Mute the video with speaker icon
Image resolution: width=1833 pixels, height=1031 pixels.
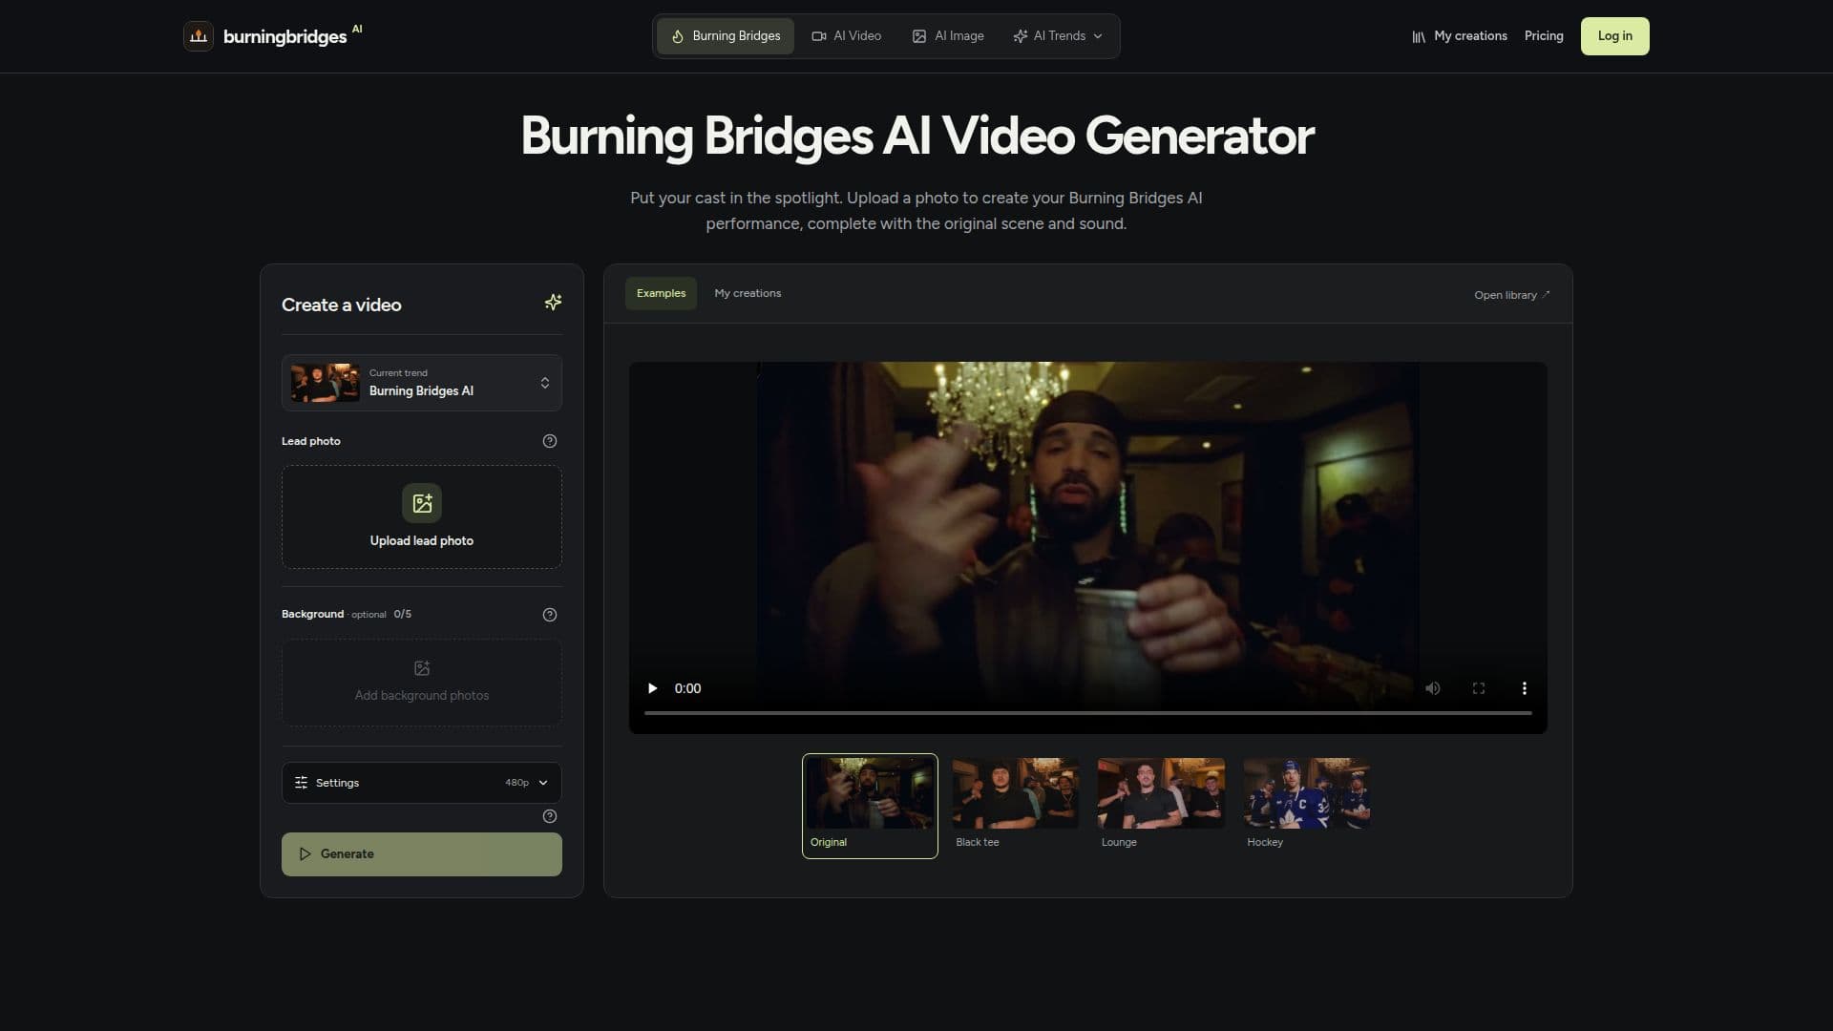1433,688
